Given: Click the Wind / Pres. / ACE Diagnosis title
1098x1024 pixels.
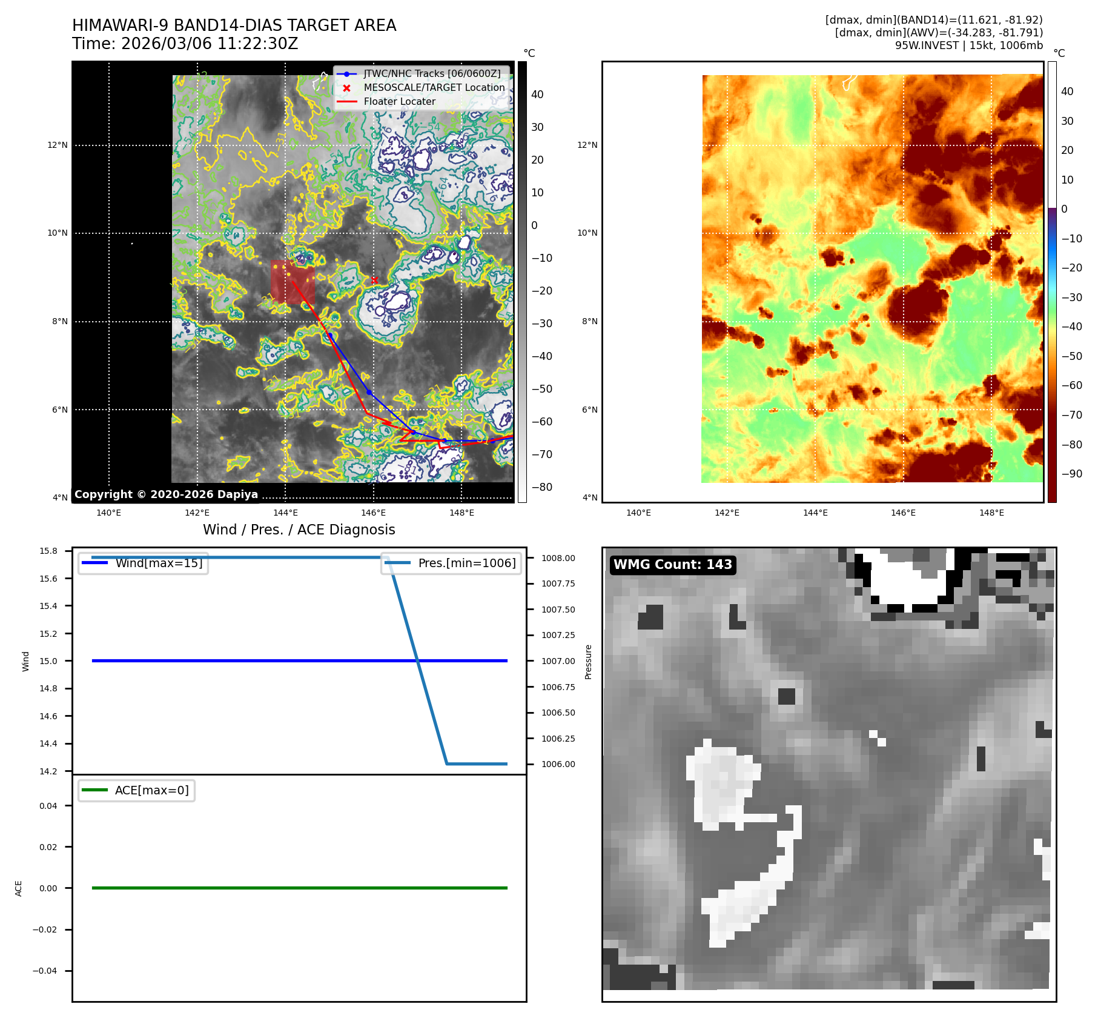Looking at the screenshot, I should click(299, 530).
